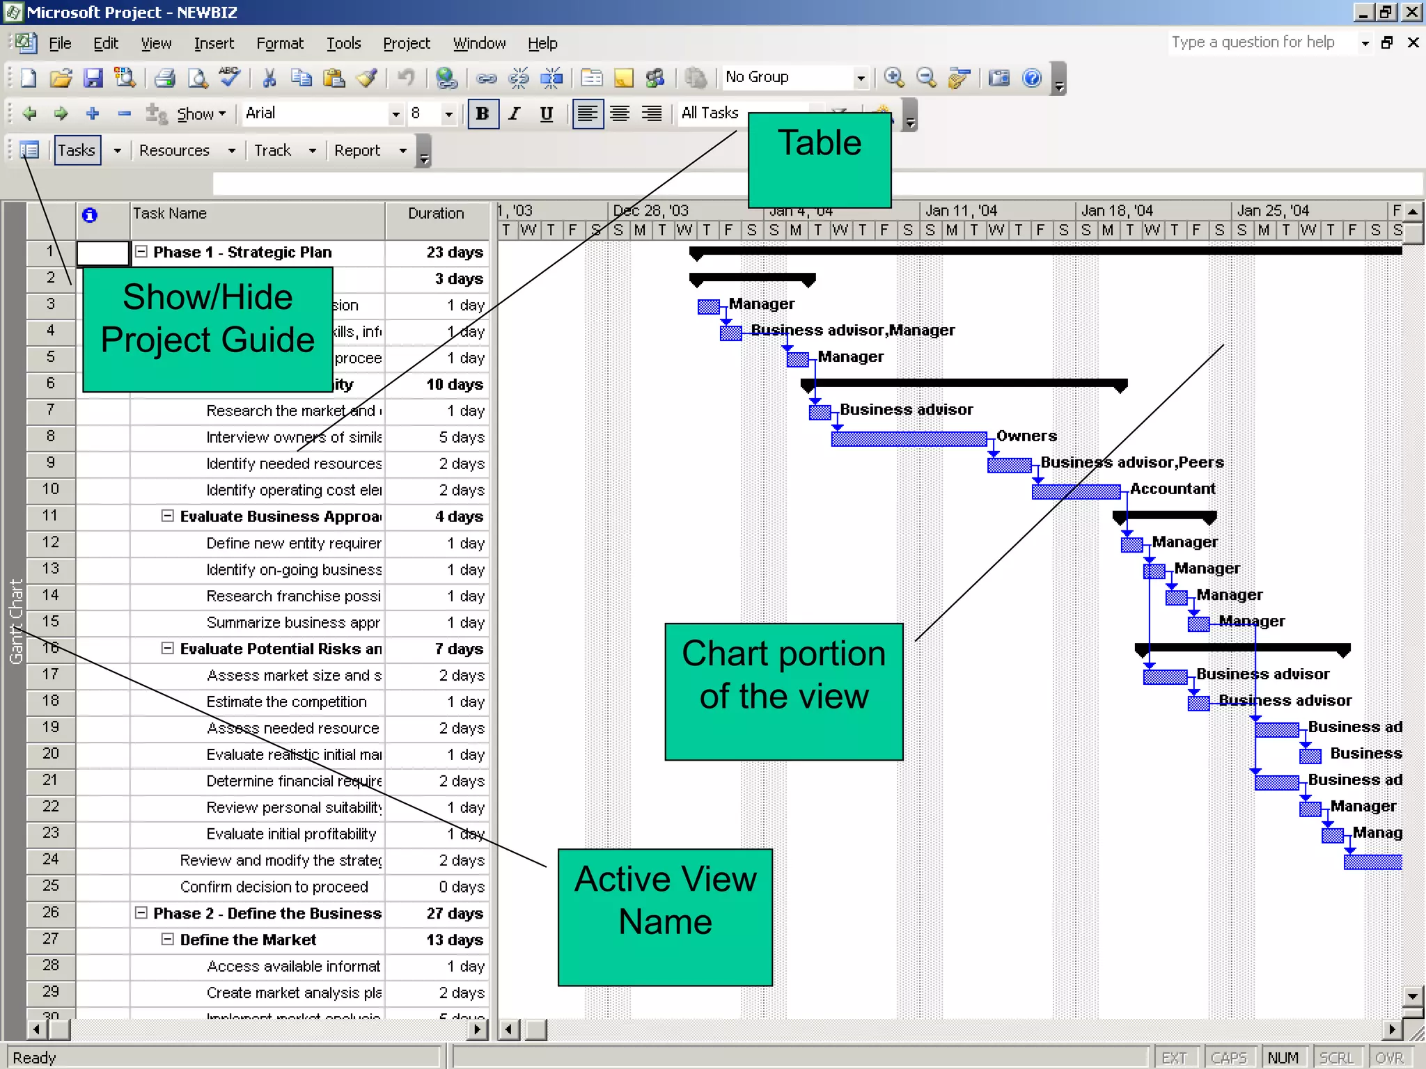Zoom in on the timescale
Screen dimensions: 1426x1069
pos(894,78)
